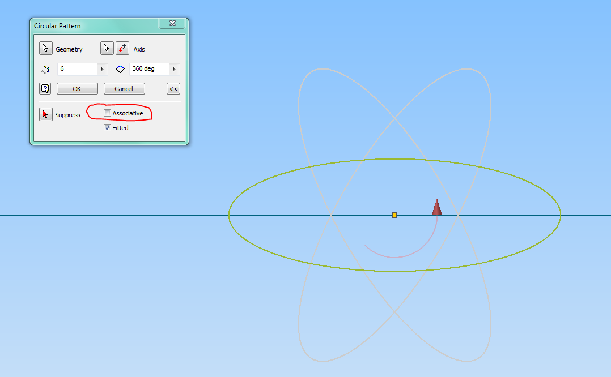Click the pattern count dots icon
The height and width of the screenshot is (377, 611).
tap(45, 69)
